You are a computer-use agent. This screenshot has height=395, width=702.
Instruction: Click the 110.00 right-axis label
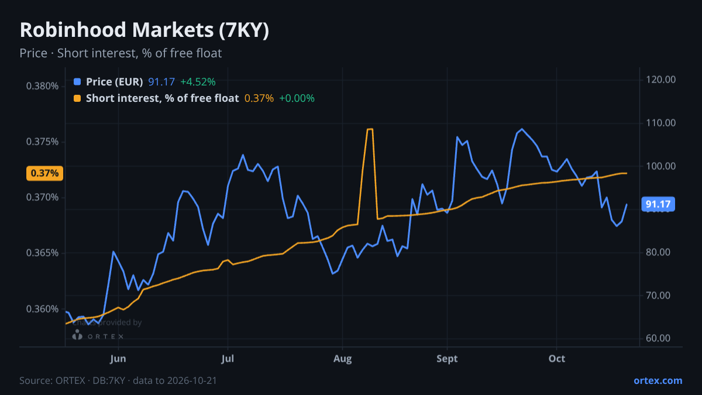click(661, 123)
